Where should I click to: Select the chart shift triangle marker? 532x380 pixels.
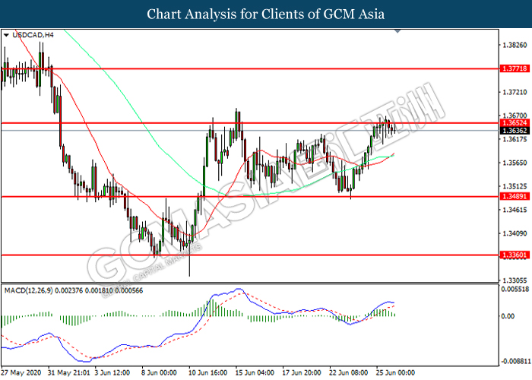coord(397,31)
